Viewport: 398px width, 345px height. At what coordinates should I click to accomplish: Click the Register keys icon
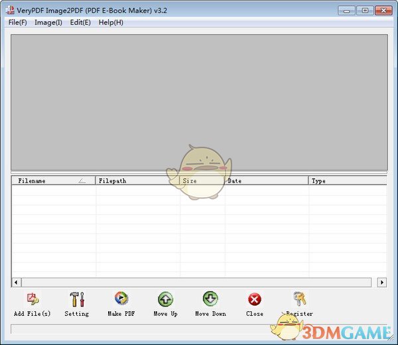pos(300,299)
